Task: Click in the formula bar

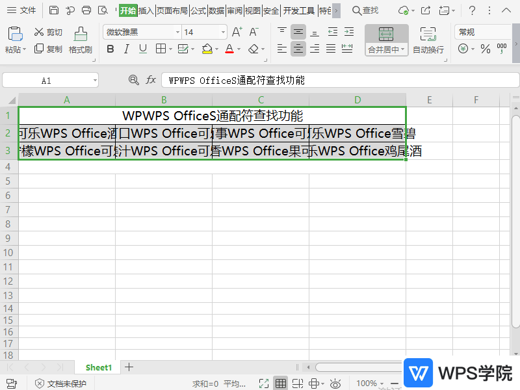Action: pos(340,80)
